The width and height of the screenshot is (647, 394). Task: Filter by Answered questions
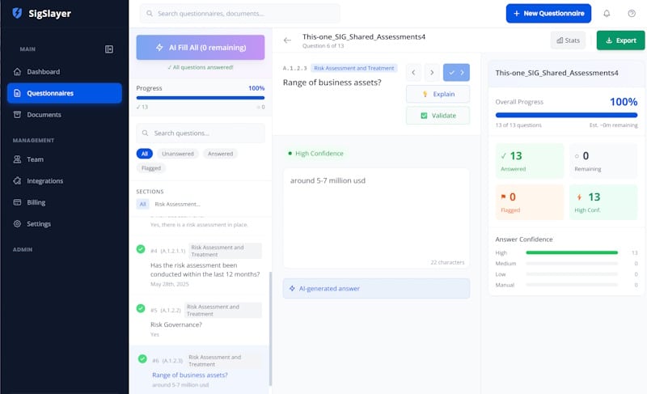[x=220, y=154]
